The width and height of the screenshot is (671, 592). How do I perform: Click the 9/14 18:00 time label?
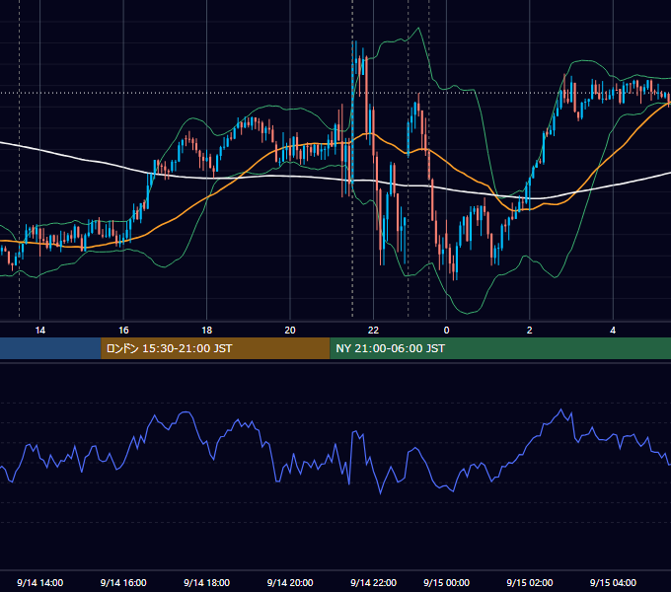pyautogui.click(x=206, y=582)
